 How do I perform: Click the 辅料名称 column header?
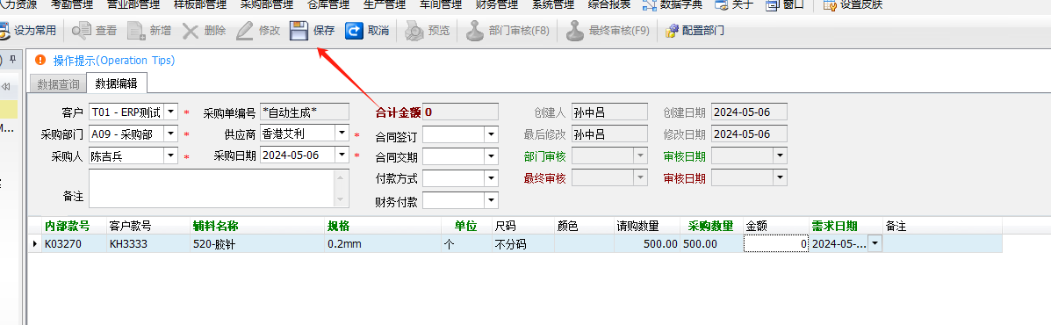coord(256,227)
